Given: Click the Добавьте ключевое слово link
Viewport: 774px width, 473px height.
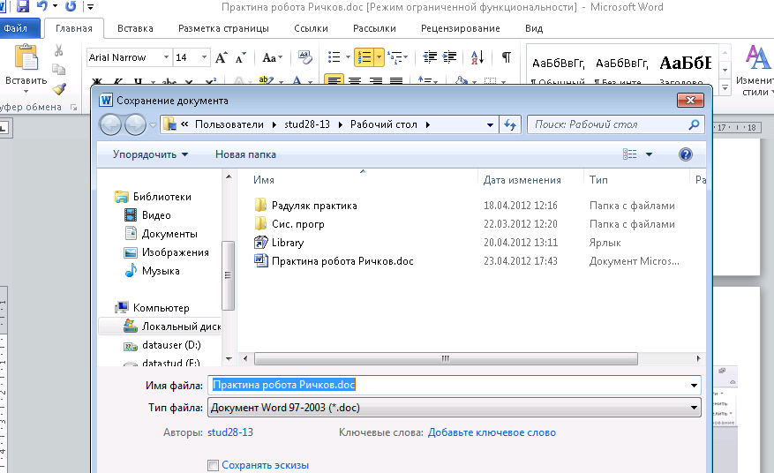Looking at the screenshot, I should pyautogui.click(x=492, y=432).
